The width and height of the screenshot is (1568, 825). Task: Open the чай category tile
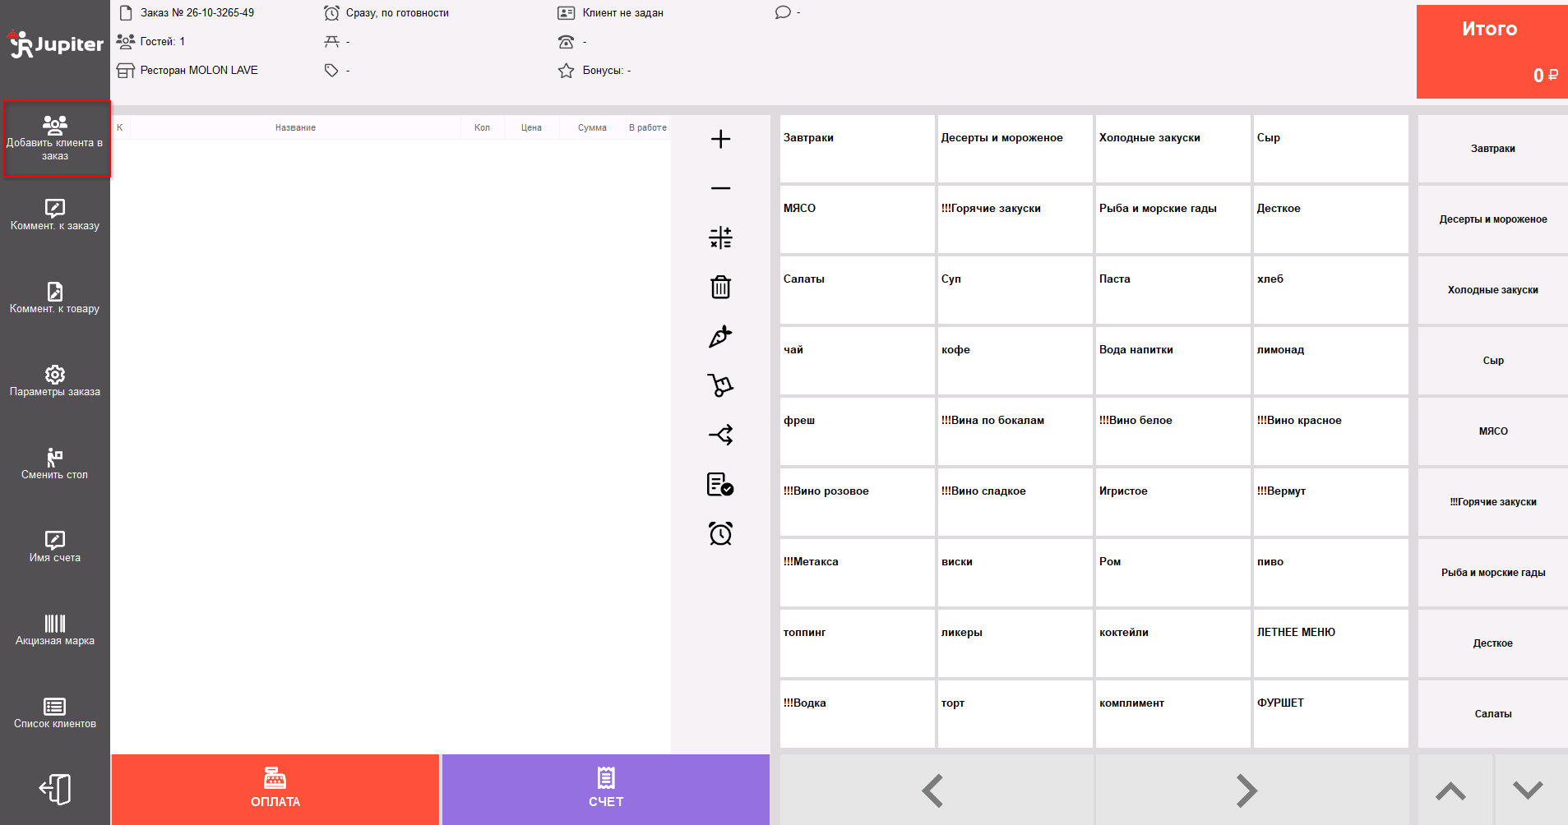point(857,361)
